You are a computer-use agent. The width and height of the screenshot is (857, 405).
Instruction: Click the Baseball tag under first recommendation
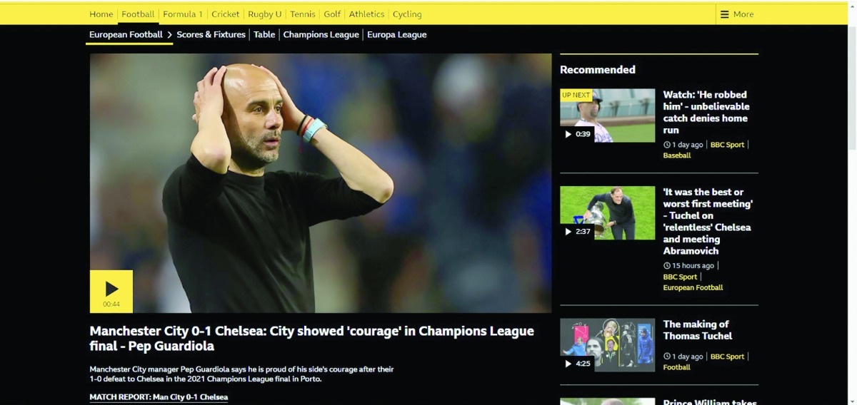677,155
